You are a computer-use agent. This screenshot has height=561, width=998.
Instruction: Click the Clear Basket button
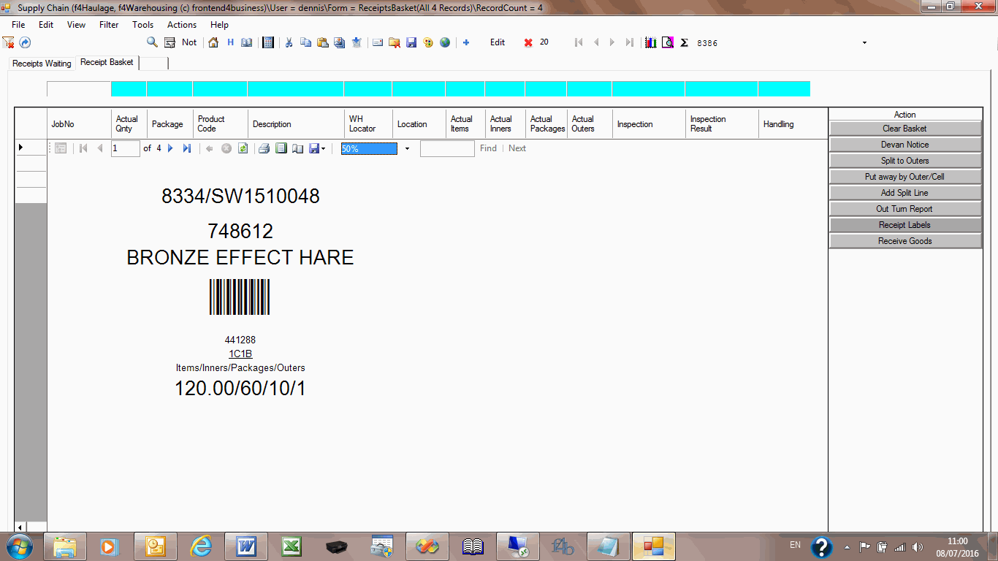click(904, 129)
